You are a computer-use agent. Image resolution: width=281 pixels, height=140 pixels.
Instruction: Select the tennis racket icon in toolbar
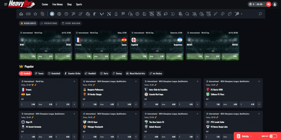pyautogui.click(x=73, y=14)
